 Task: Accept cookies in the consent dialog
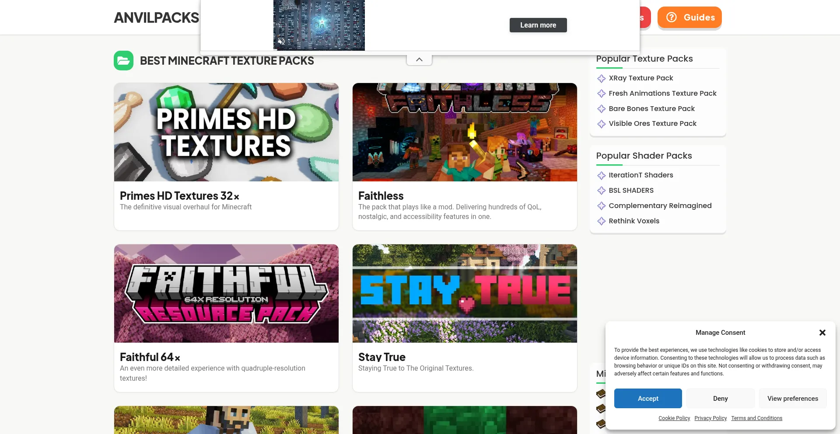pos(648,399)
